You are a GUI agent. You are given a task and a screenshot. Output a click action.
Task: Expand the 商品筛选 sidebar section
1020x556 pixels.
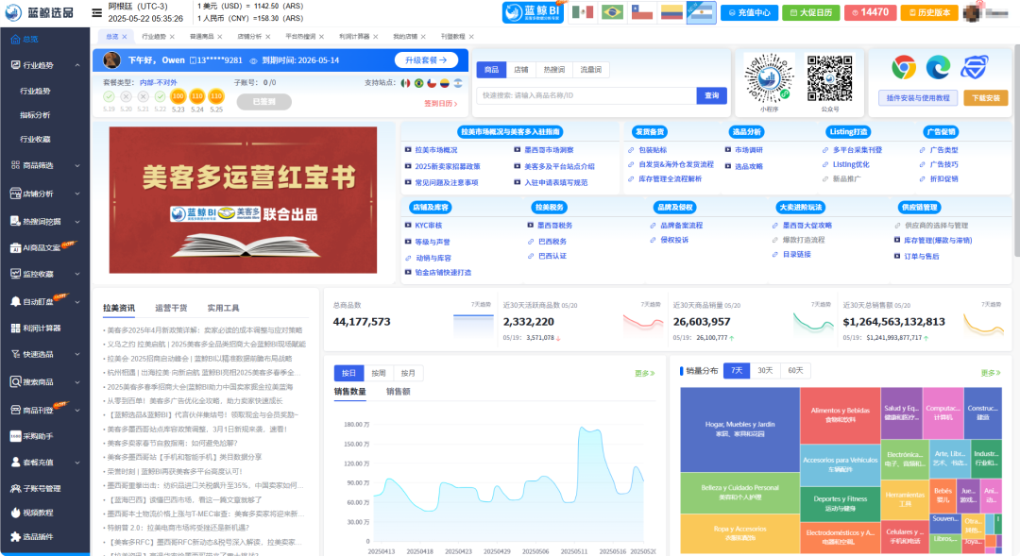(x=77, y=166)
